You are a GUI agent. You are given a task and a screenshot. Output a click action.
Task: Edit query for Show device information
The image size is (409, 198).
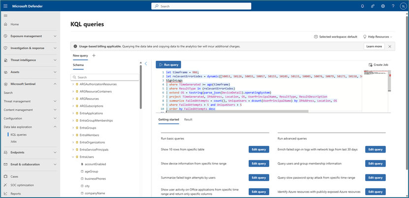pyautogui.click(x=259, y=164)
